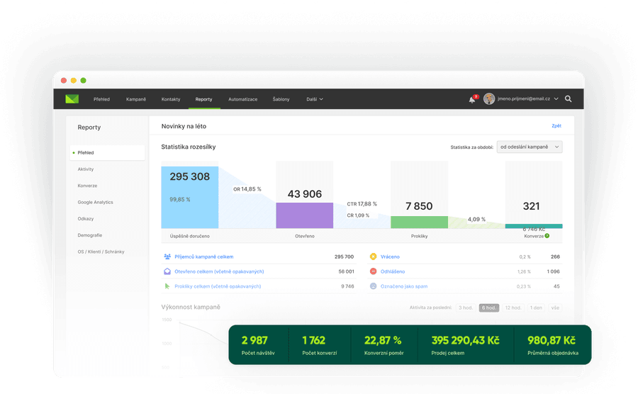Click the purple Otevřeno funnel bar
The width and height of the screenshot is (638, 394).
click(304, 215)
